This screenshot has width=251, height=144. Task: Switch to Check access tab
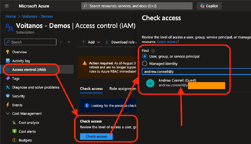point(91,89)
